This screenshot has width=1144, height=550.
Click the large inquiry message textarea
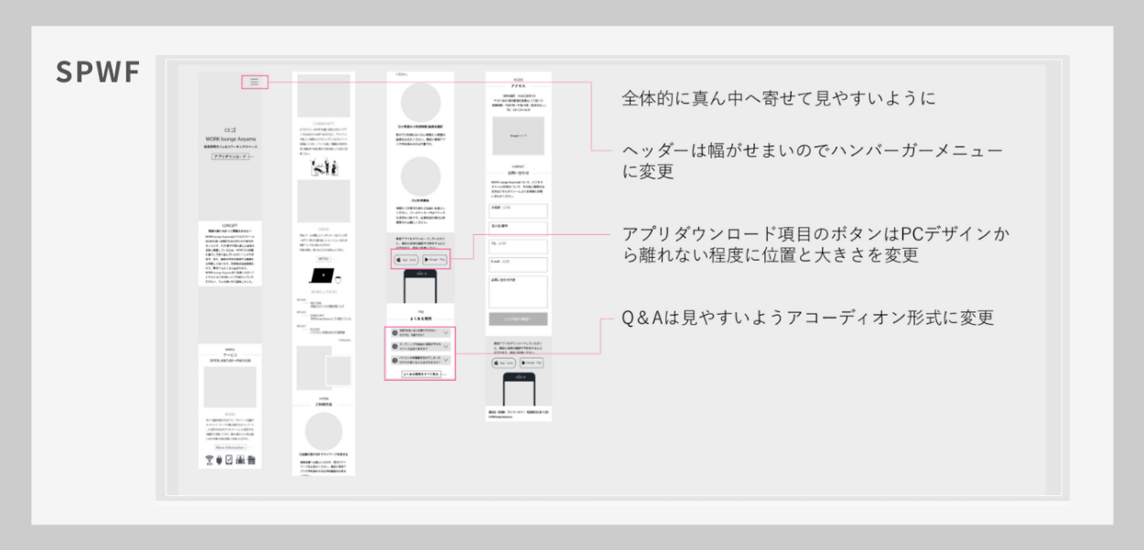click(518, 292)
